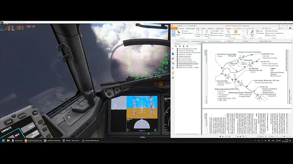Screen dimensions: 293x164
Task: Open Windows Start menu
Action: coord(3,140)
